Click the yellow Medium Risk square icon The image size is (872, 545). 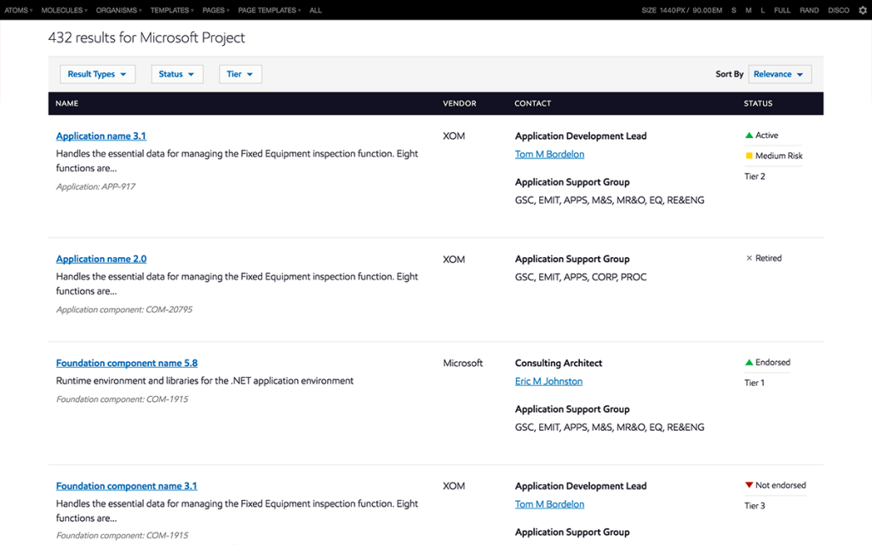749,156
